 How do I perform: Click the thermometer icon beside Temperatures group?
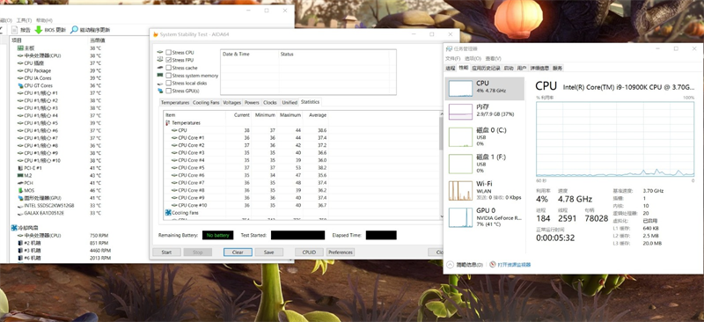click(168, 122)
